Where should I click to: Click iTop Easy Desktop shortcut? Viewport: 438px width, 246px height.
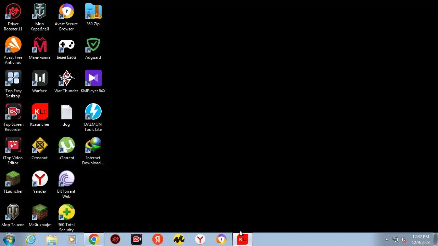coord(13,84)
